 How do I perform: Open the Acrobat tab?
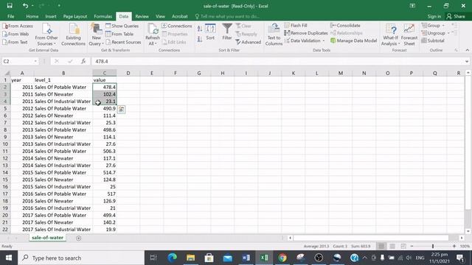tap(180, 16)
